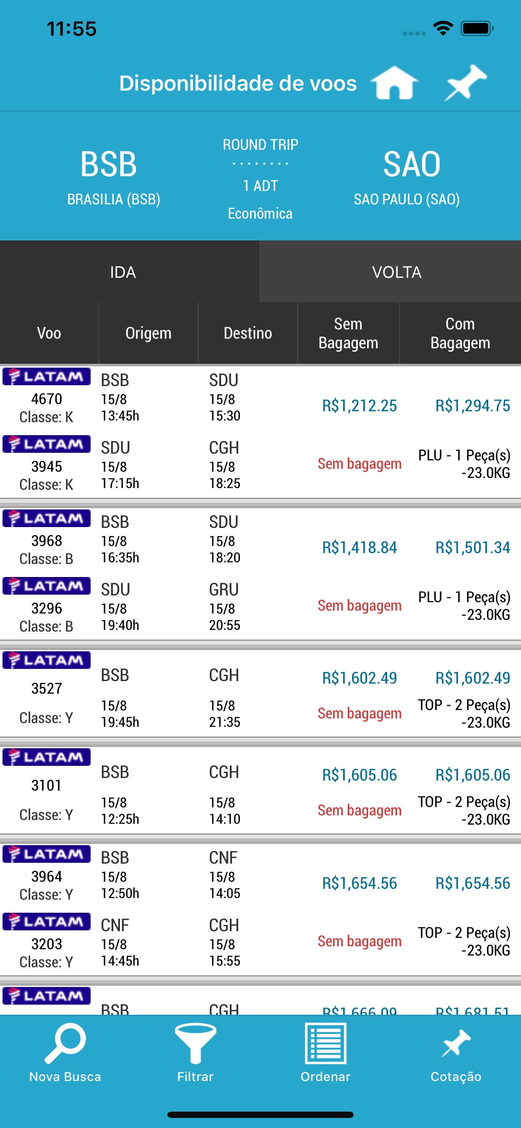The image size is (521, 1128).
Task: Tap the Voo column header
Action: tap(49, 333)
